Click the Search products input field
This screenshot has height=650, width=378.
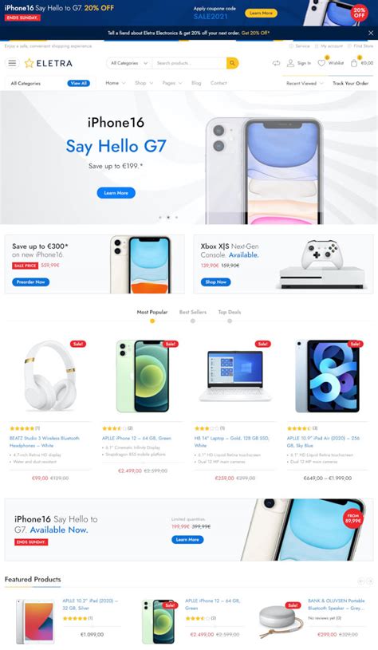tap(189, 63)
